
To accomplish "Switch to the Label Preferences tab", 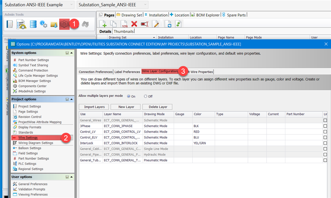I will tap(127, 72).
